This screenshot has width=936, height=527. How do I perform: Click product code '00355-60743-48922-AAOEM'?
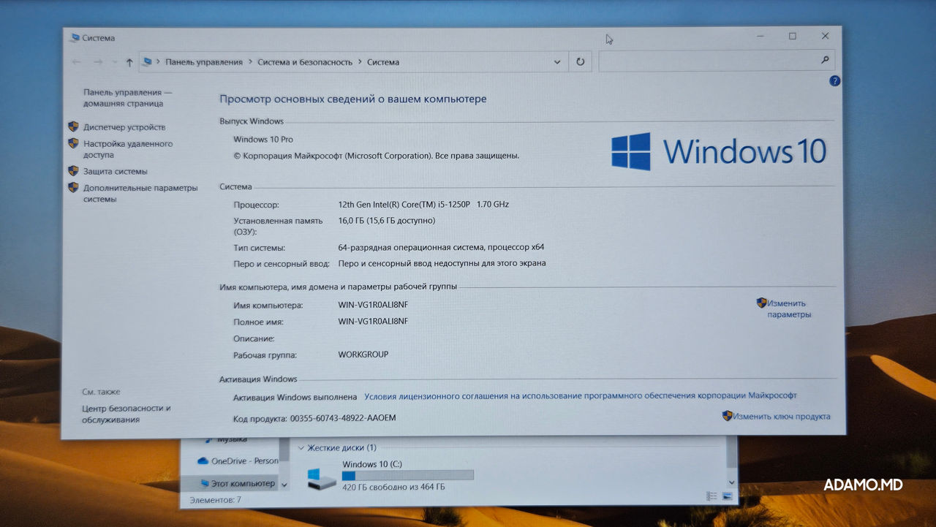[343, 418]
